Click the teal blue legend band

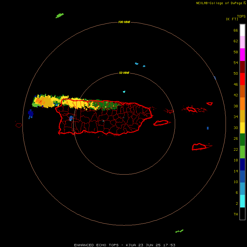242,189
